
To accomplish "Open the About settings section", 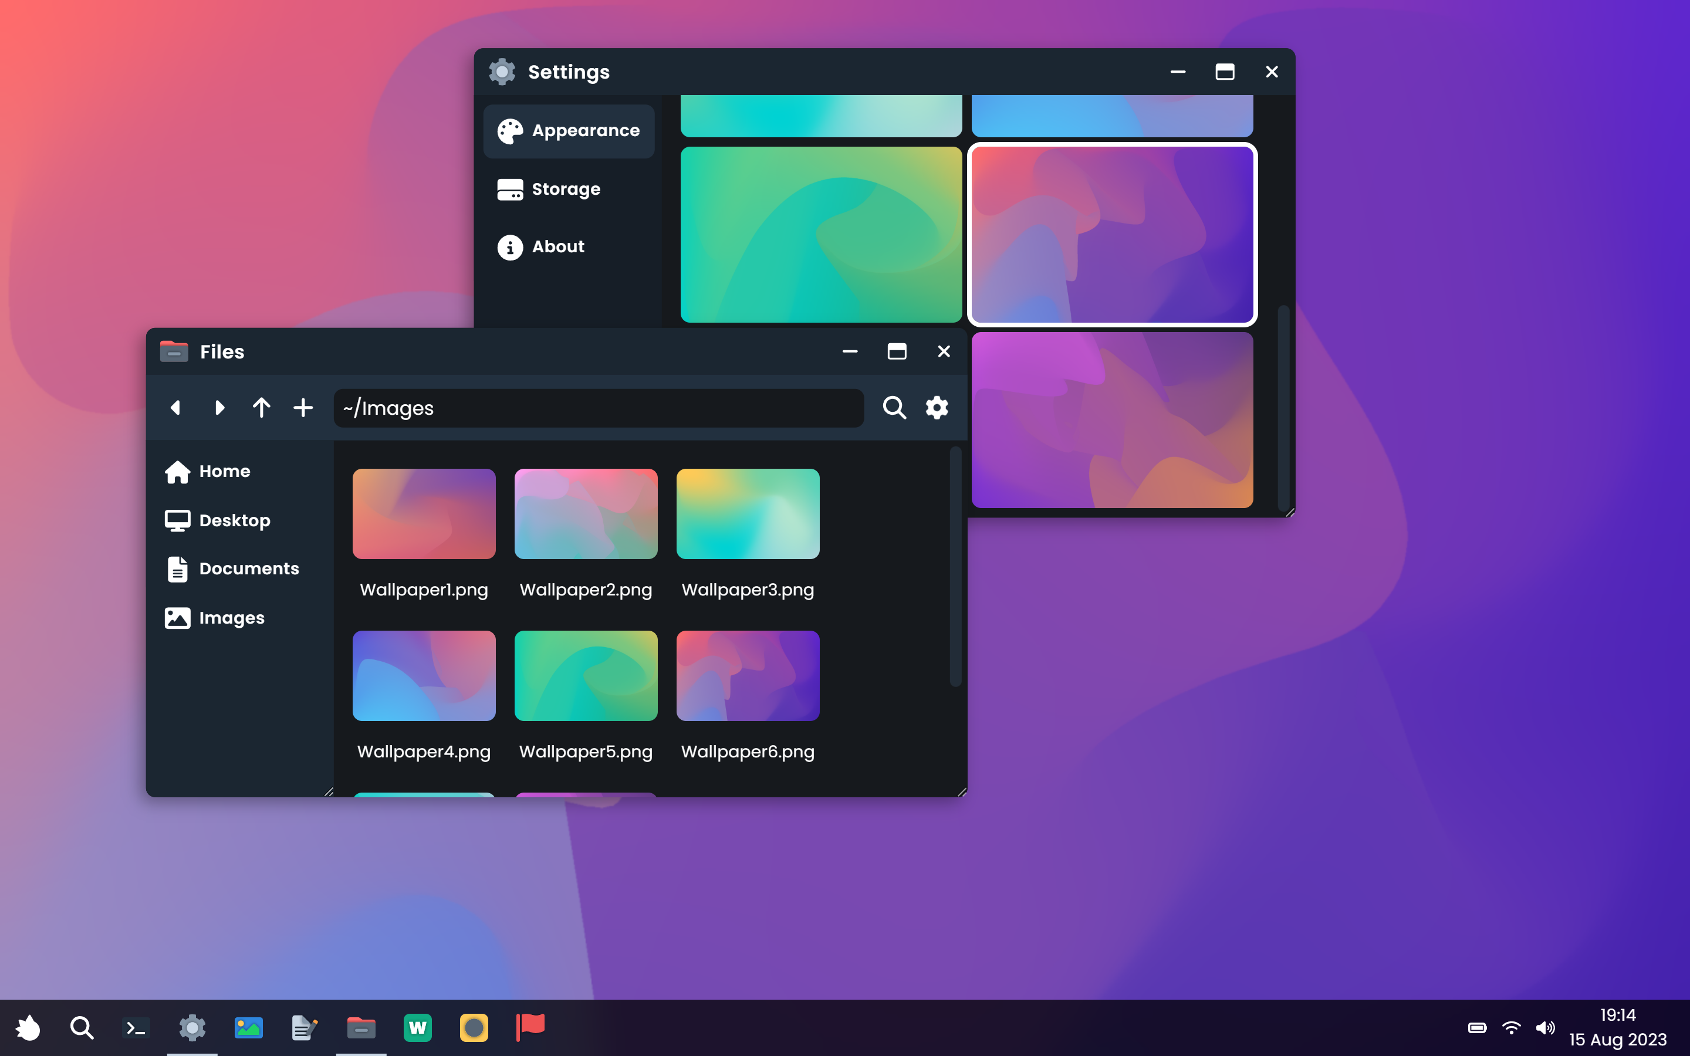I will pos(557,247).
